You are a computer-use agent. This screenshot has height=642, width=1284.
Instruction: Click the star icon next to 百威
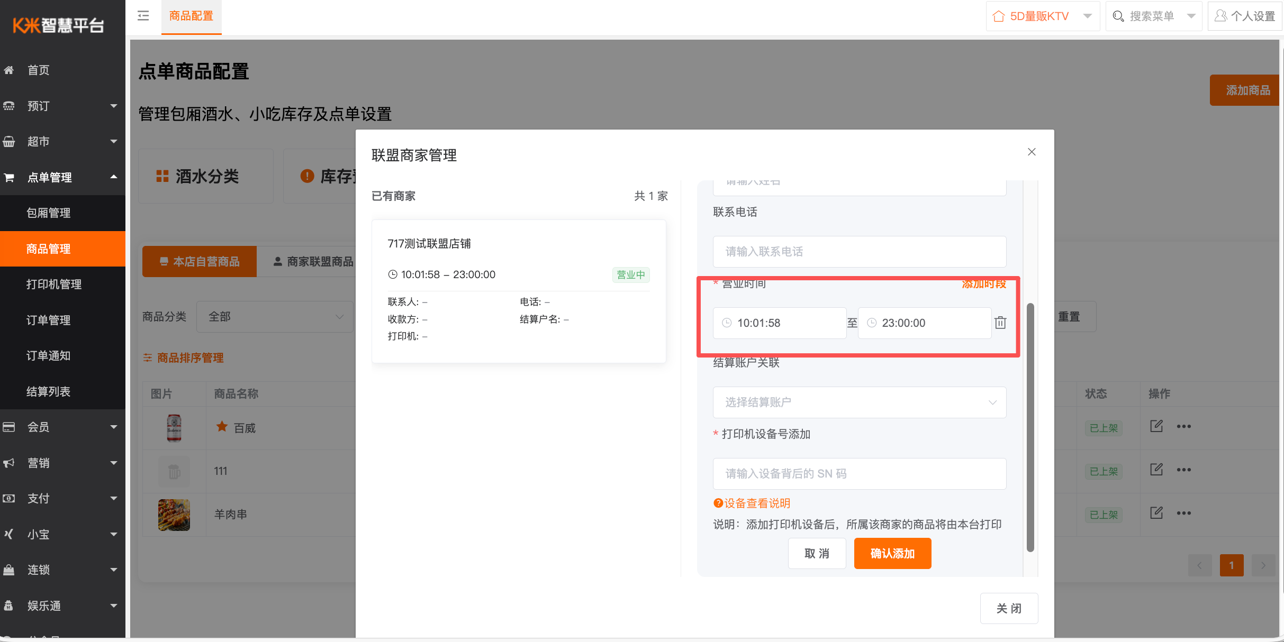pos(221,426)
